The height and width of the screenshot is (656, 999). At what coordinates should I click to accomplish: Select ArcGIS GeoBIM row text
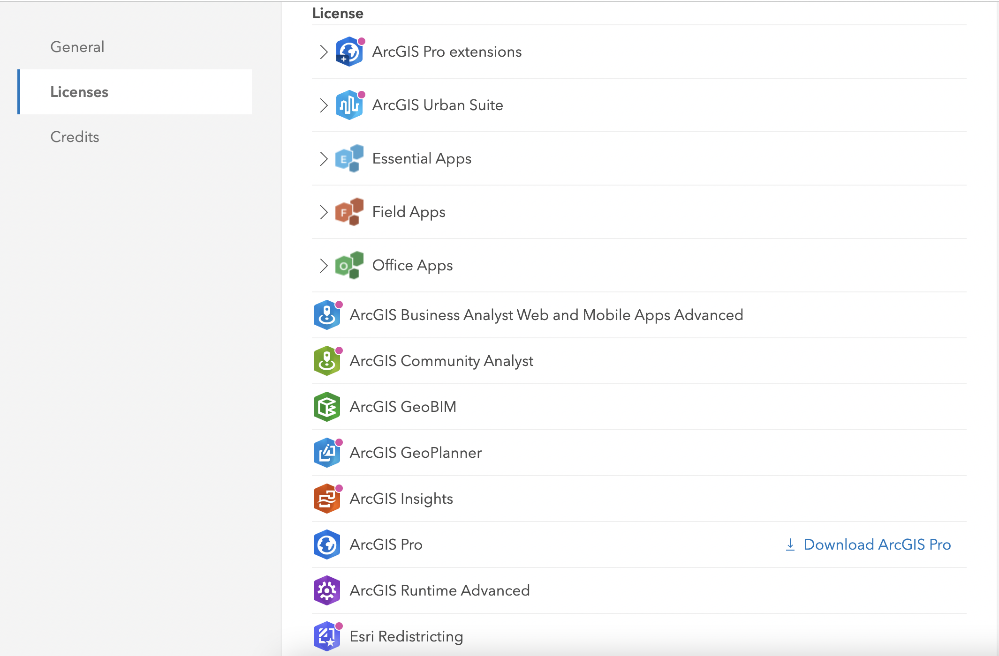[x=403, y=407]
